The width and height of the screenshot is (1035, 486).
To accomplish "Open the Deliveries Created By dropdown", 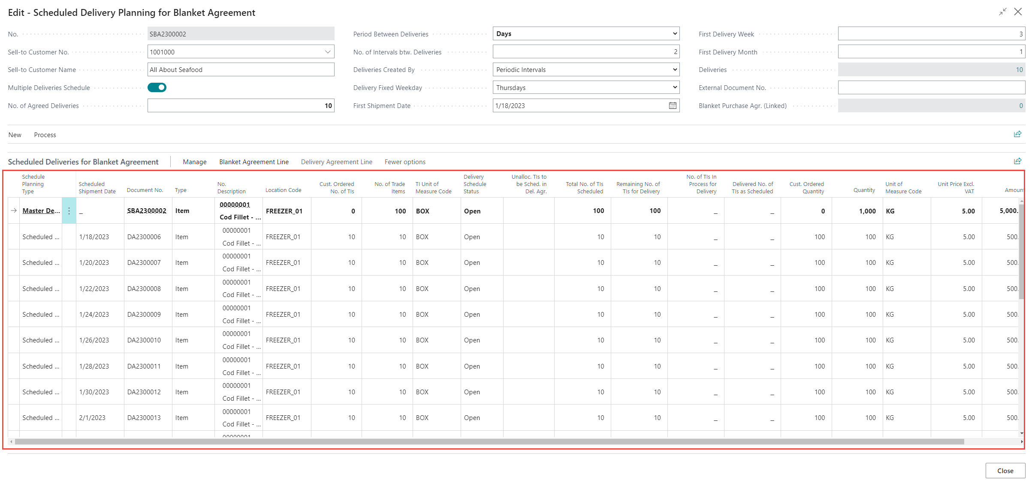I will pyautogui.click(x=674, y=69).
